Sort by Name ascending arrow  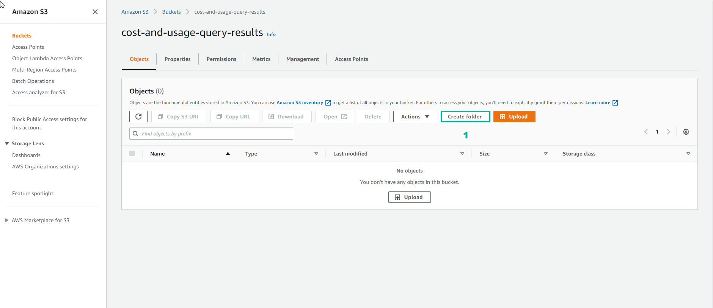coord(228,154)
